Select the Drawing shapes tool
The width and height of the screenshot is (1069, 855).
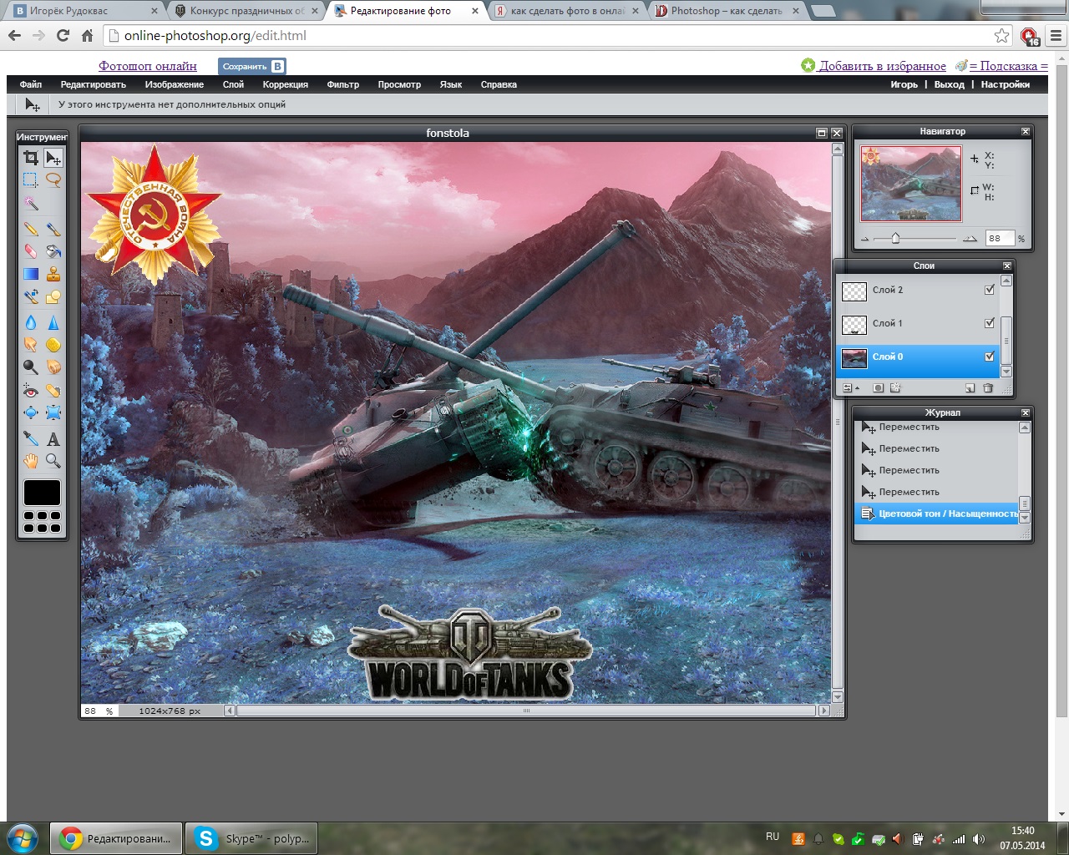tap(53, 296)
